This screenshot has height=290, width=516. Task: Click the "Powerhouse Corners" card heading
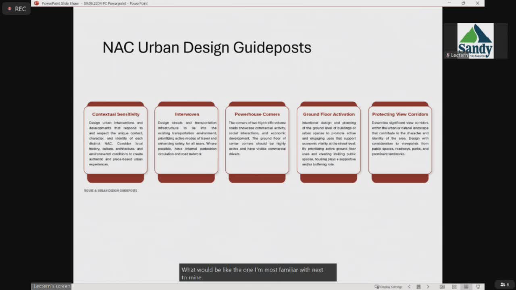click(x=257, y=114)
